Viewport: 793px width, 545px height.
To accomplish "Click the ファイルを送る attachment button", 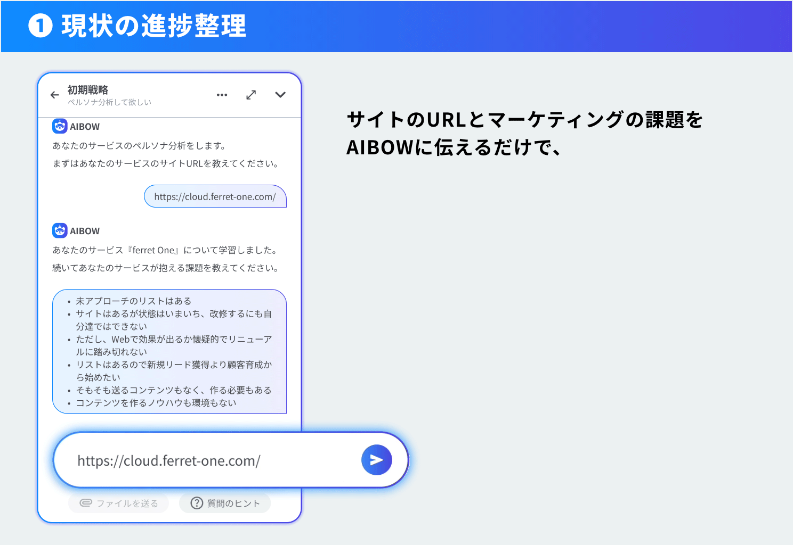I will pyautogui.click(x=119, y=503).
